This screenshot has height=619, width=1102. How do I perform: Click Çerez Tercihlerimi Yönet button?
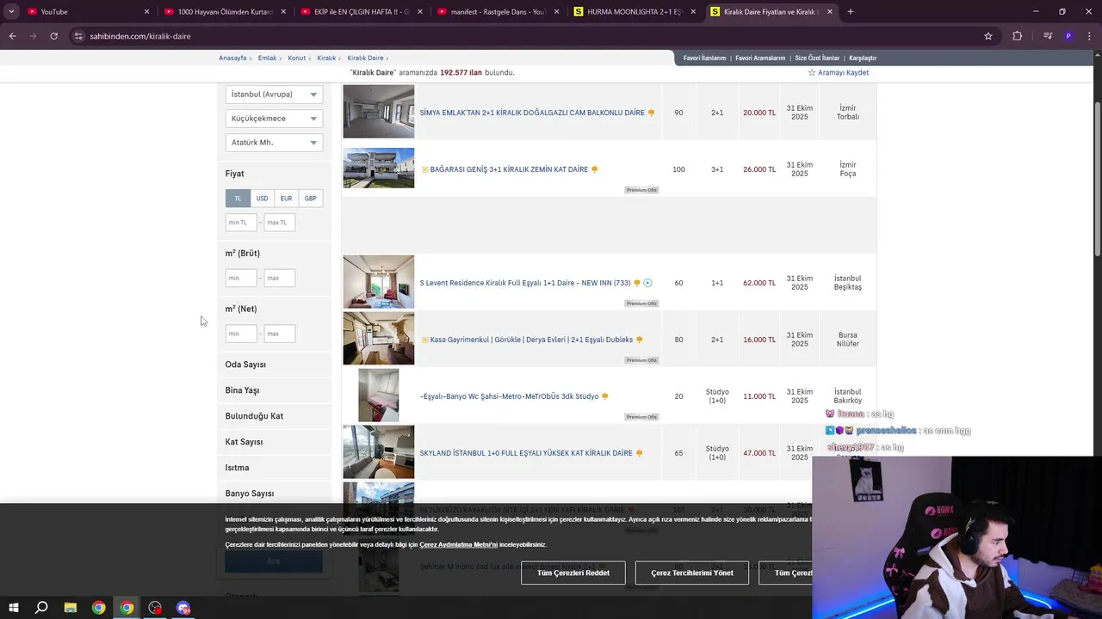tap(692, 573)
